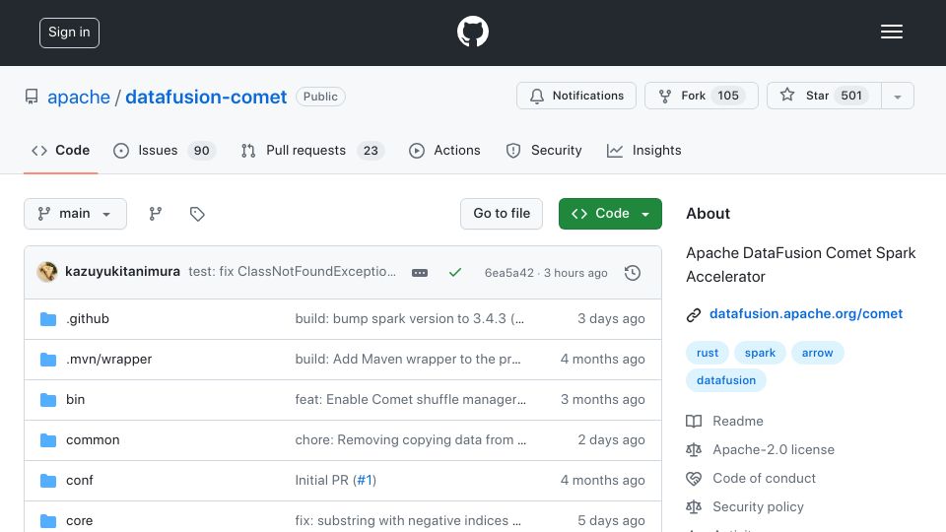Open the Pull requests tab
Viewport: 946px width, 532px height.
click(x=312, y=150)
